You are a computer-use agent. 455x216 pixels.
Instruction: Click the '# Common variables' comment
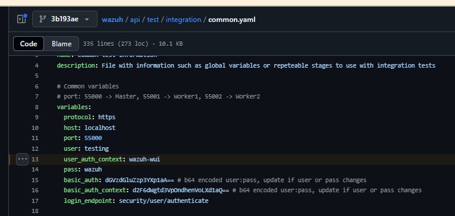coord(87,86)
